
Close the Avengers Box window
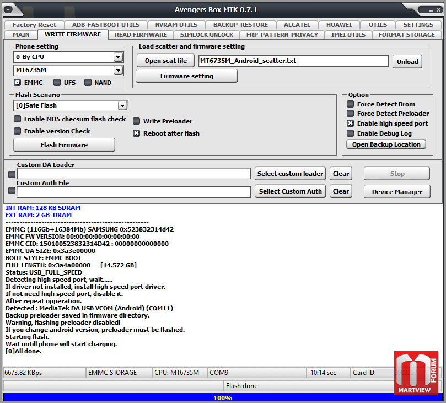coord(439,10)
